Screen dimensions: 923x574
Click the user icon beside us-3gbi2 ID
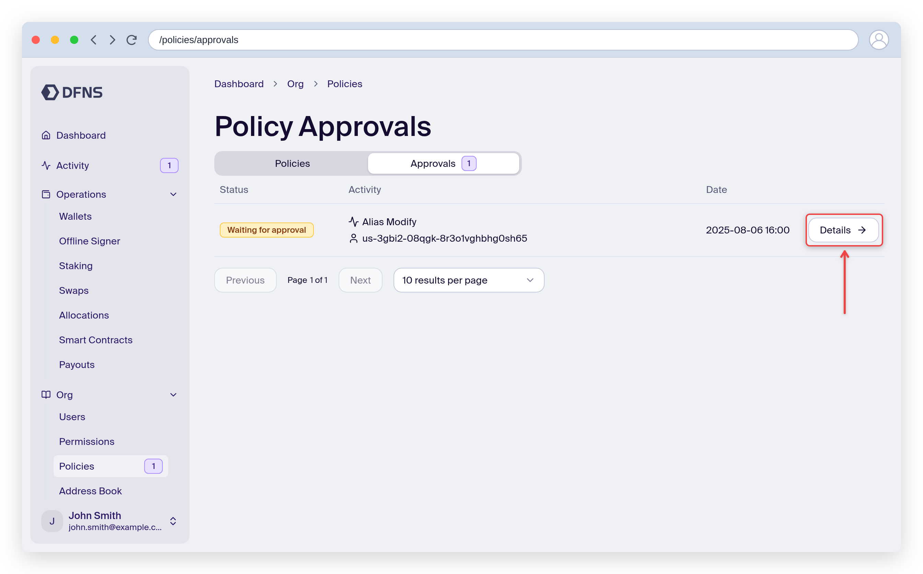click(x=353, y=238)
